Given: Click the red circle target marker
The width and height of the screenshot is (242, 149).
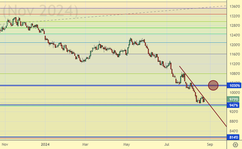Looking at the screenshot, I should (x=213, y=85).
